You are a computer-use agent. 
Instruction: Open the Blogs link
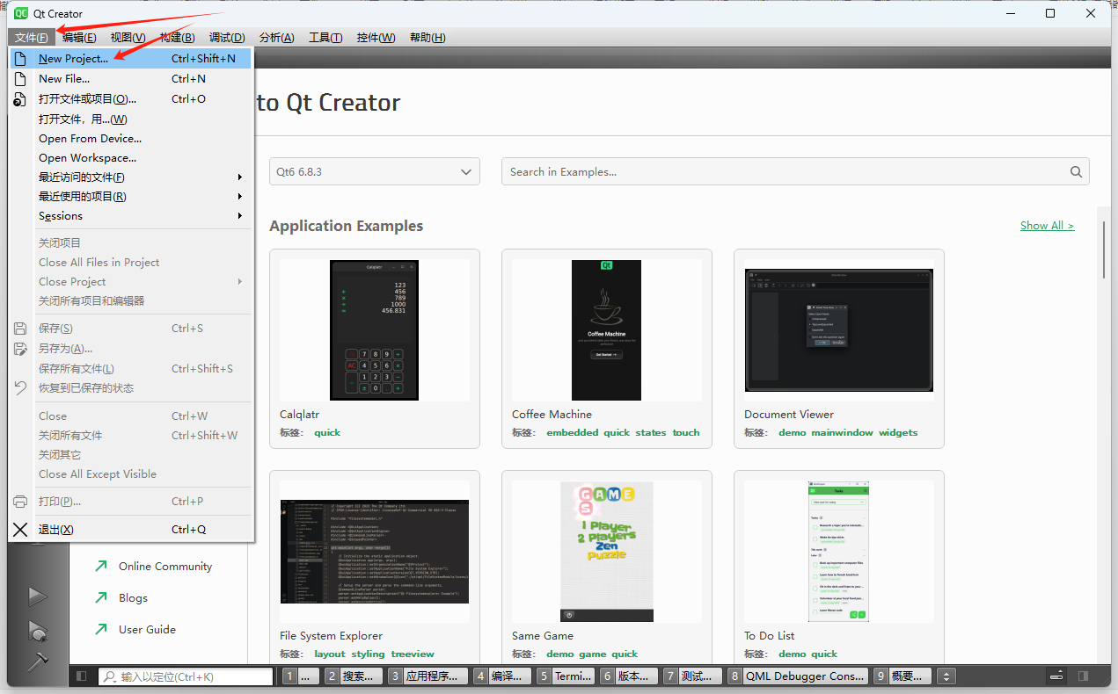[133, 598]
